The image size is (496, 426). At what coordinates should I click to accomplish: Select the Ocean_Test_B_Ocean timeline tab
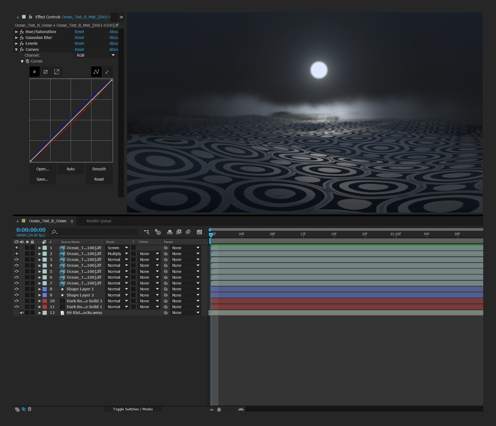[x=47, y=221]
